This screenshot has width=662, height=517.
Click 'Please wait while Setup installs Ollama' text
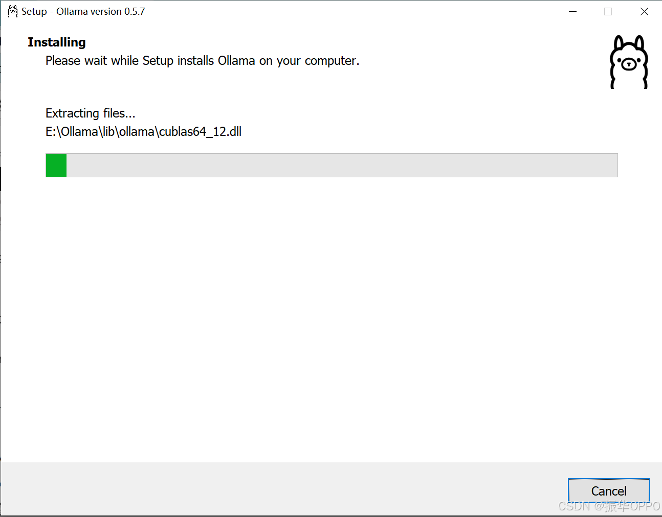(203, 61)
